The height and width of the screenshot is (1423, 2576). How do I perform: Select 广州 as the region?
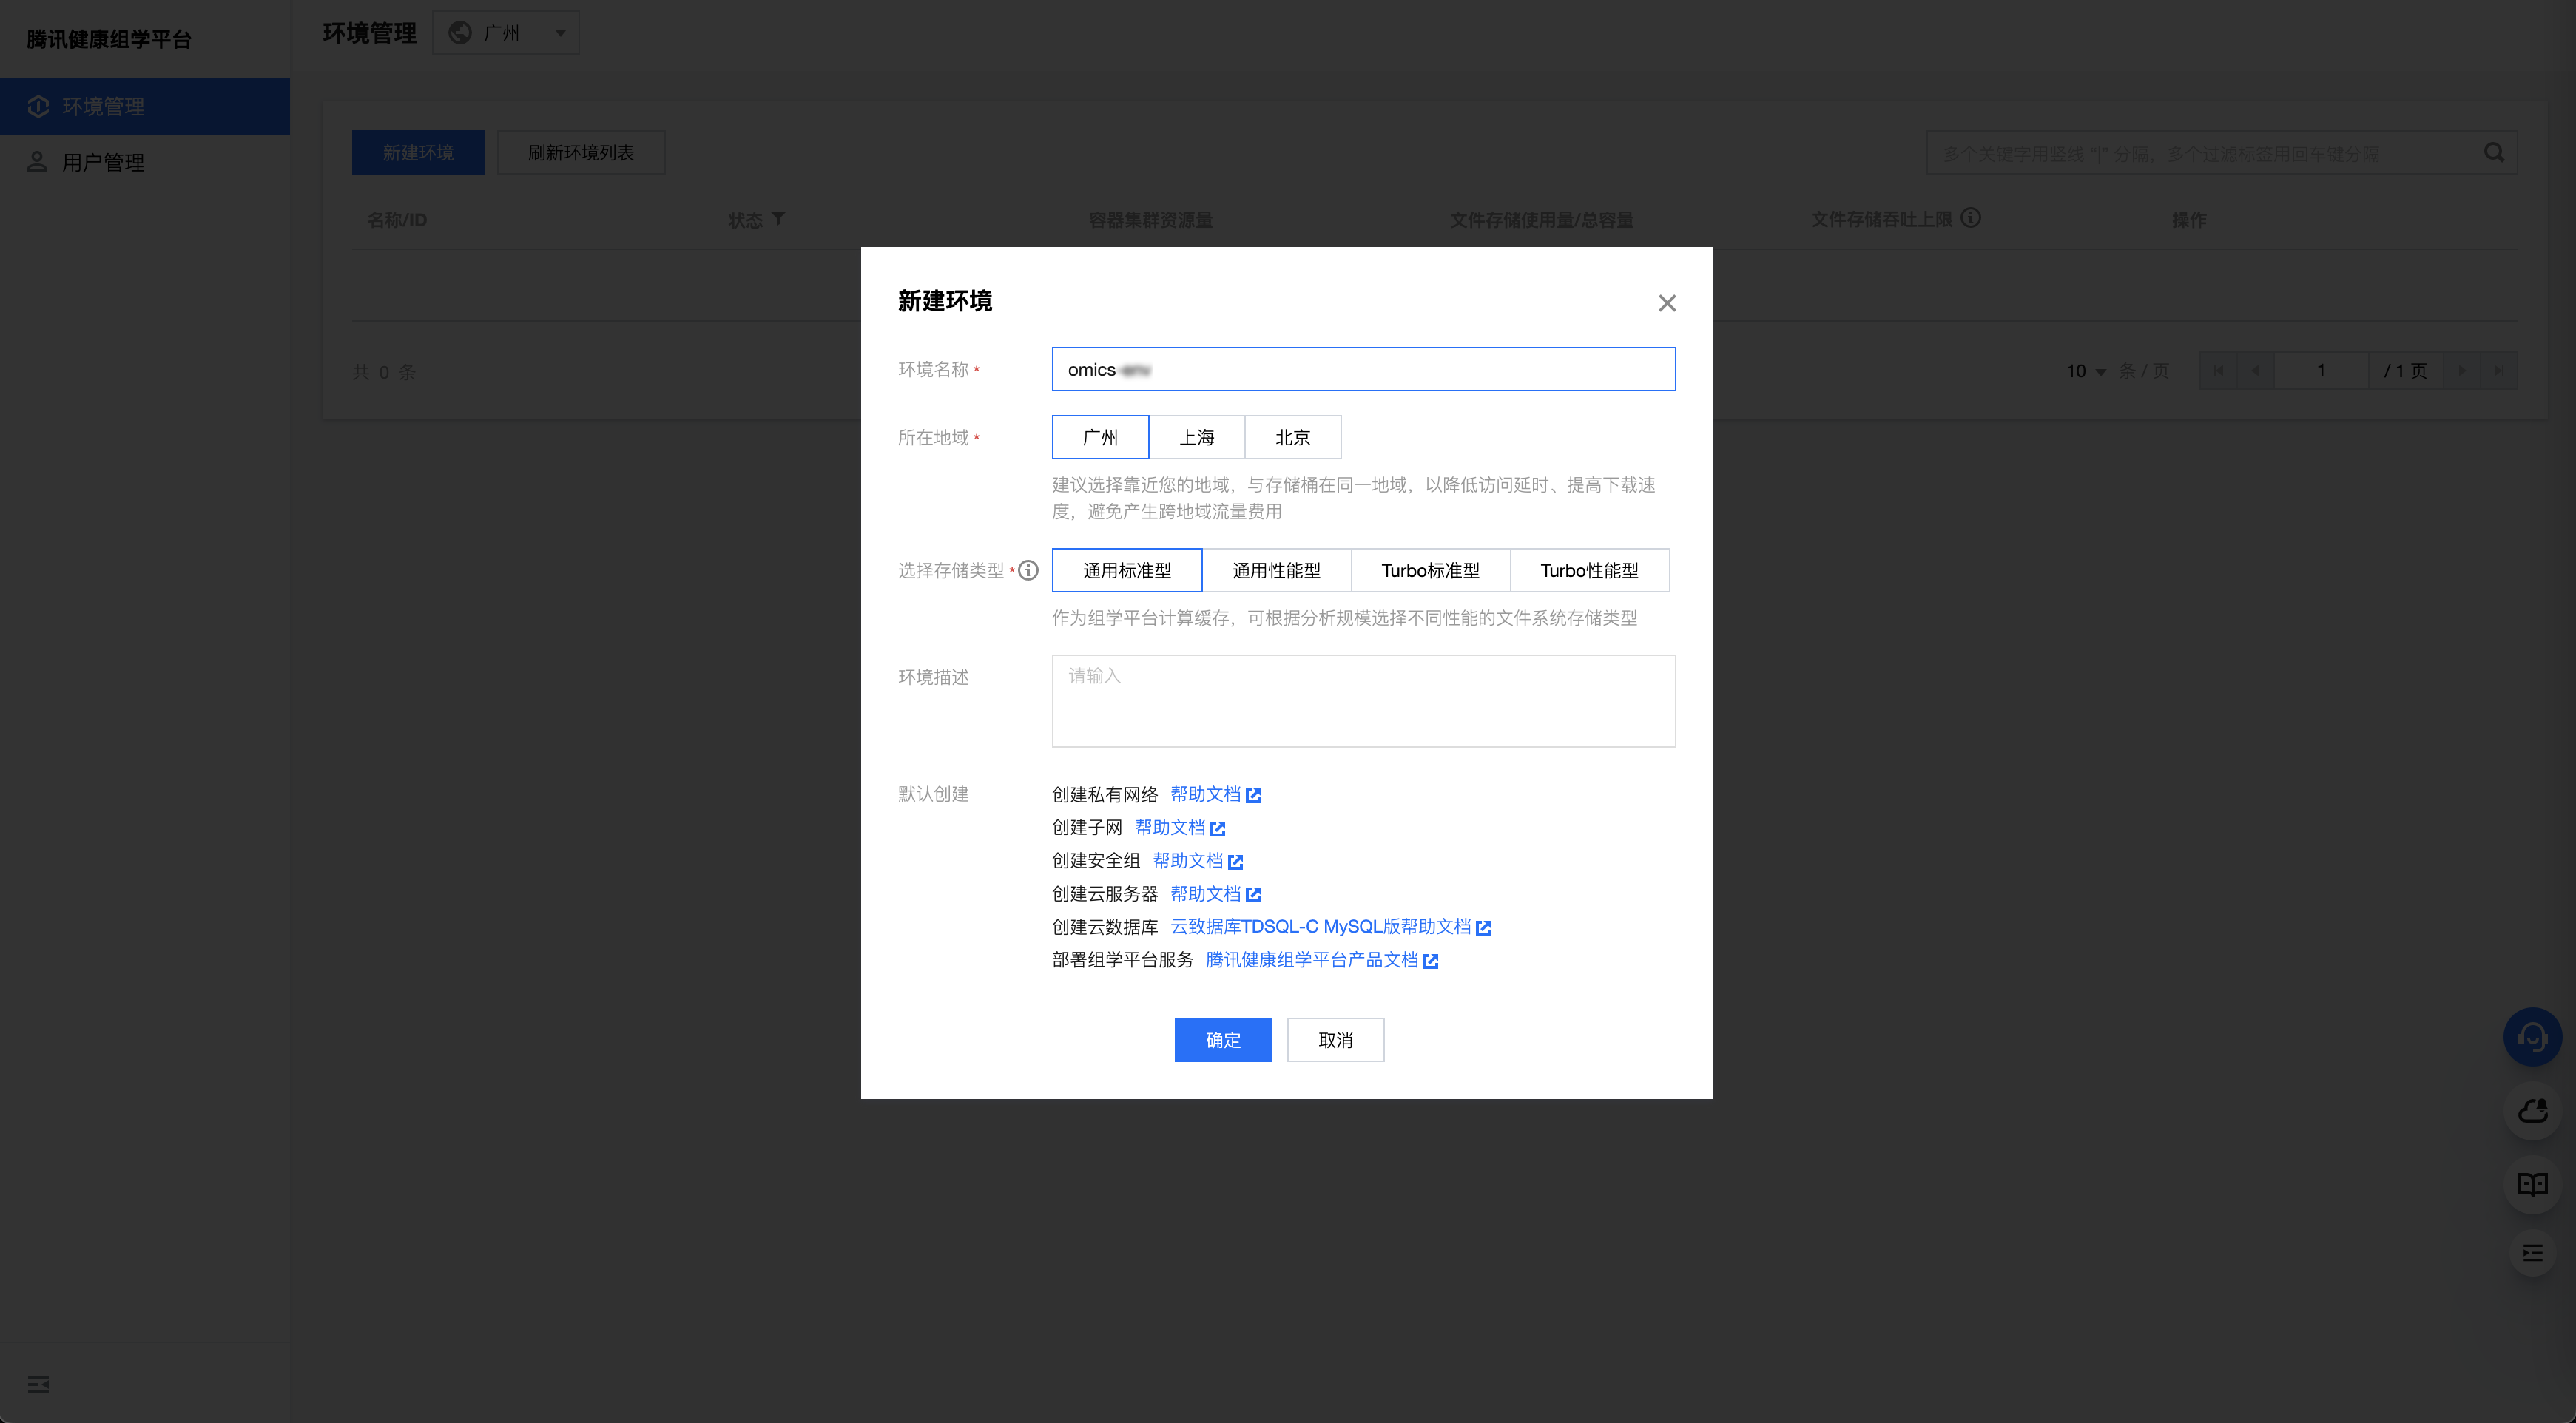(x=1100, y=437)
